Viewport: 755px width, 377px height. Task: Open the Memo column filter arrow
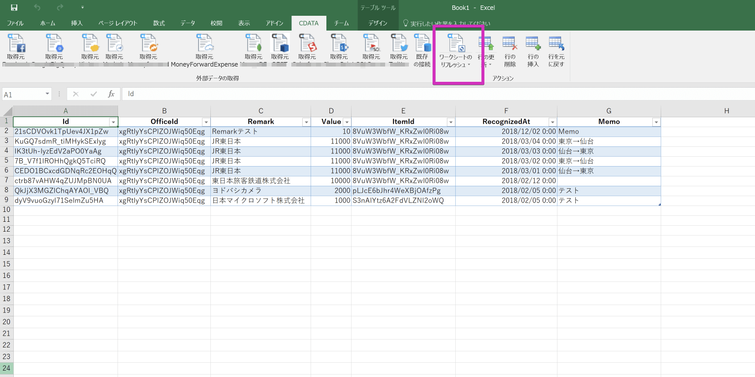(x=656, y=122)
